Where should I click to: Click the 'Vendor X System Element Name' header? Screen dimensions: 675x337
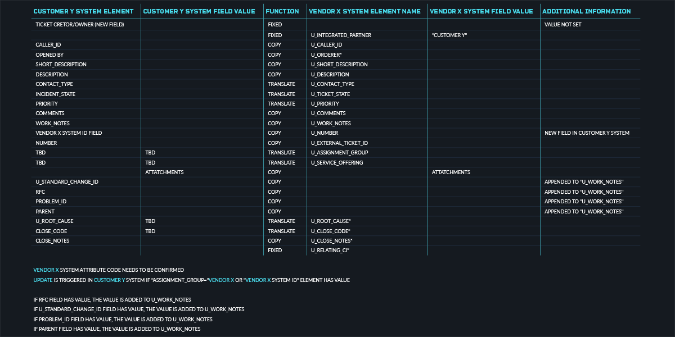pos(364,11)
